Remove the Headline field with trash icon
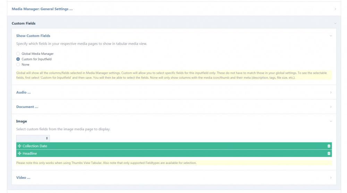Screen dimensions: 347x193 click(329, 153)
